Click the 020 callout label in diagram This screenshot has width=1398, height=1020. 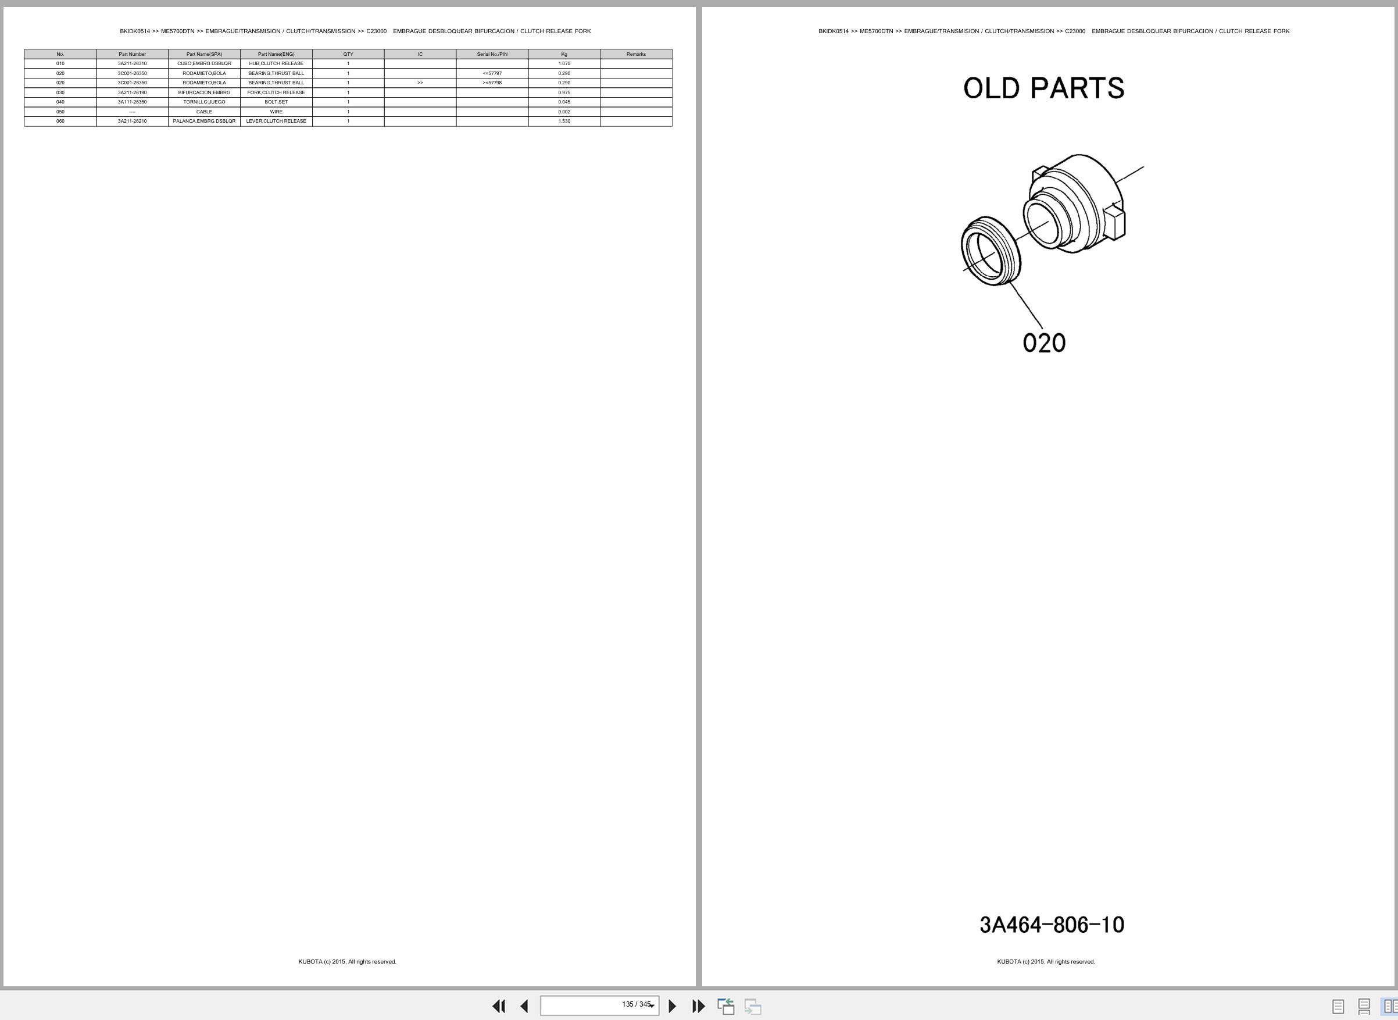click(1045, 343)
